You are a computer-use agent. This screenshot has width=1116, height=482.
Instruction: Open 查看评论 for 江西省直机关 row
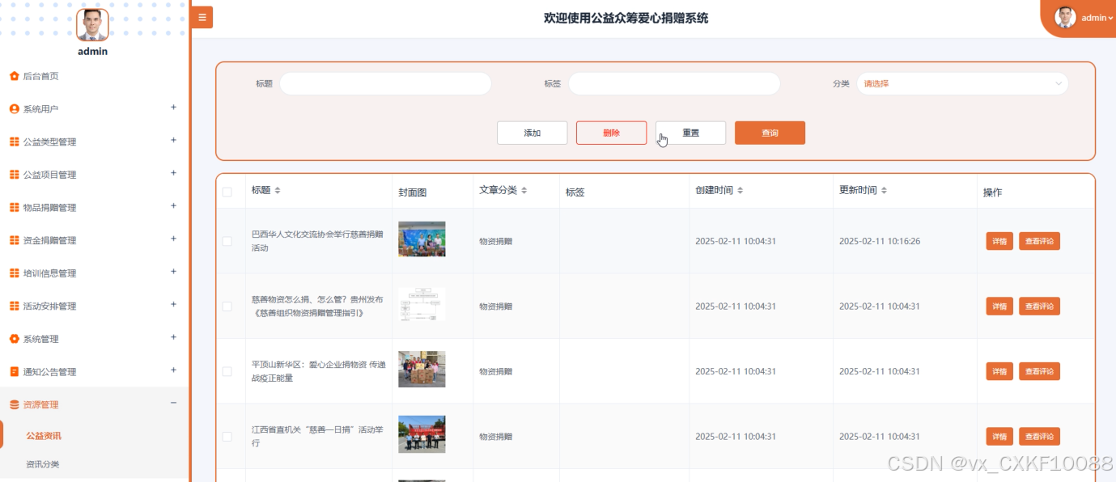point(1039,437)
